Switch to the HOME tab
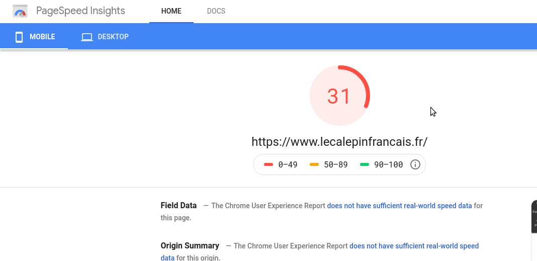Screen dimensions: 537x261 171,11
